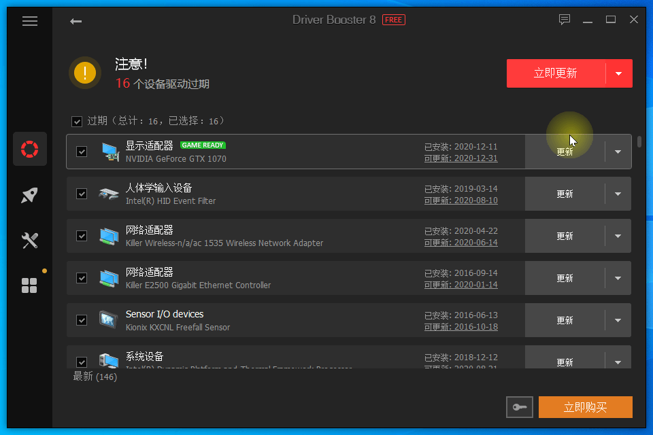Viewport: 653px width, 435px height.
Task: Toggle the select-all 过期 checkbox
Action: (77, 122)
